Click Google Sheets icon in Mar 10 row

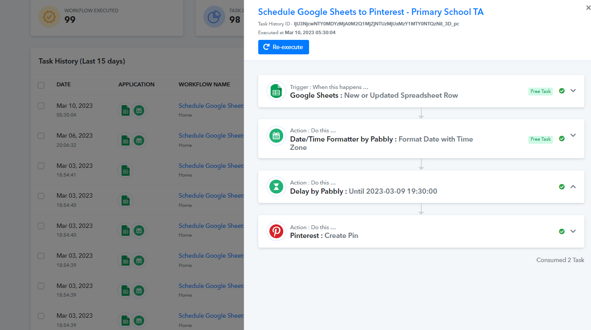point(125,110)
